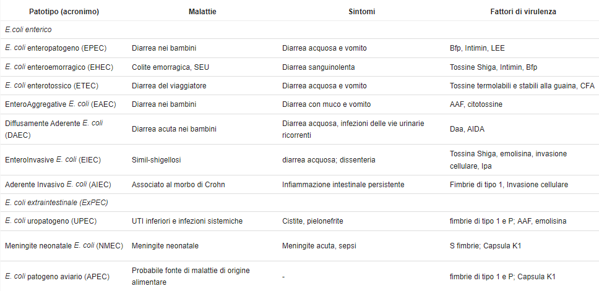Select the 'Simil-shigellosi' disease cell
The width and height of the screenshot is (599, 291).
pos(156,160)
